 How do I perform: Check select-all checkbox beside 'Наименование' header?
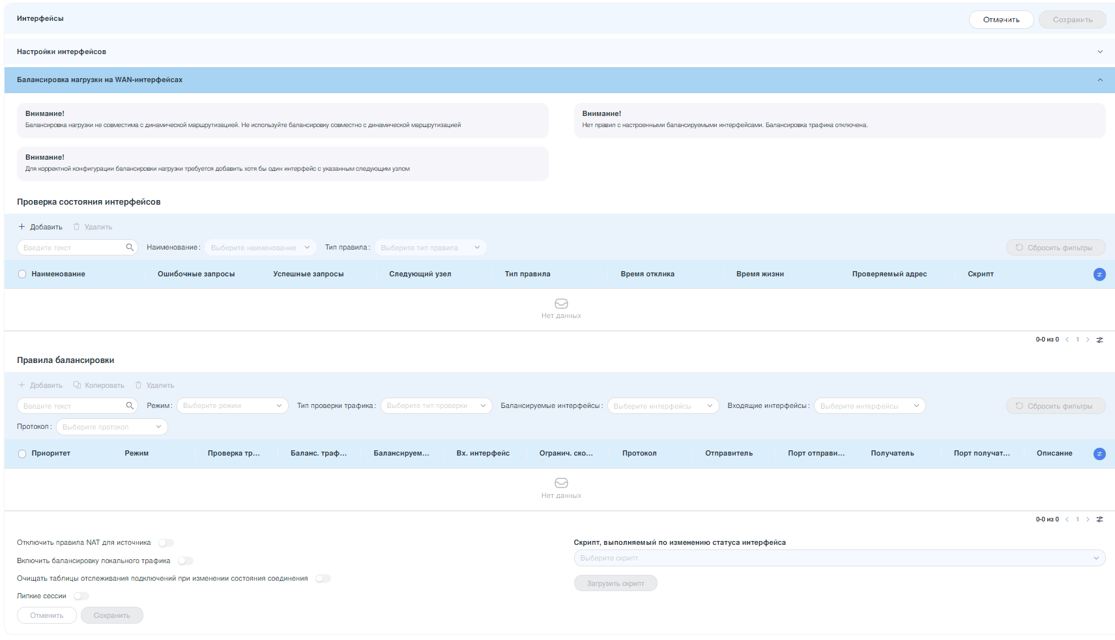tap(22, 274)
